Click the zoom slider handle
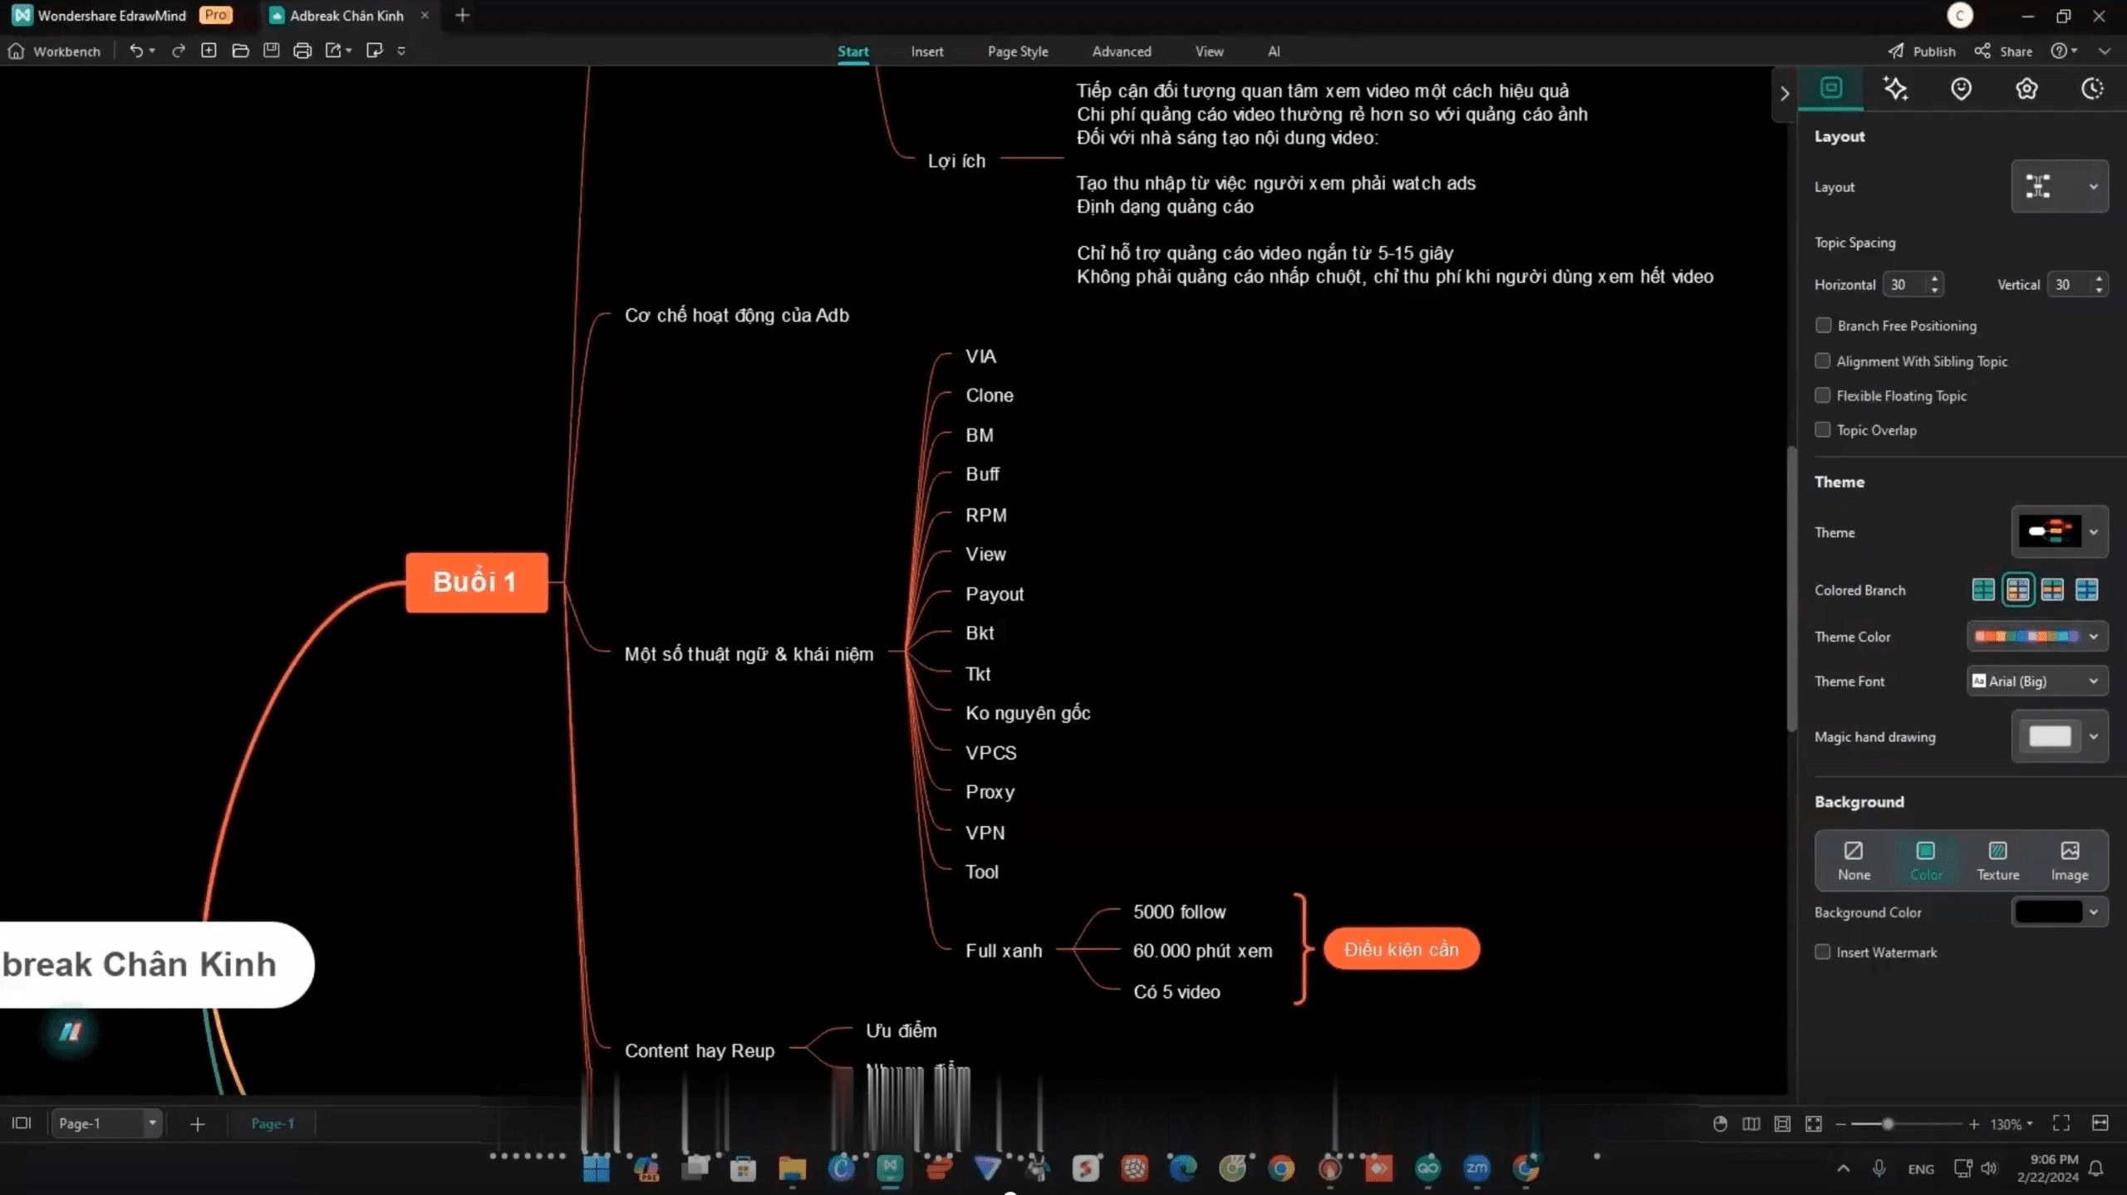The image size is (2127, 1195). 1888,1124
